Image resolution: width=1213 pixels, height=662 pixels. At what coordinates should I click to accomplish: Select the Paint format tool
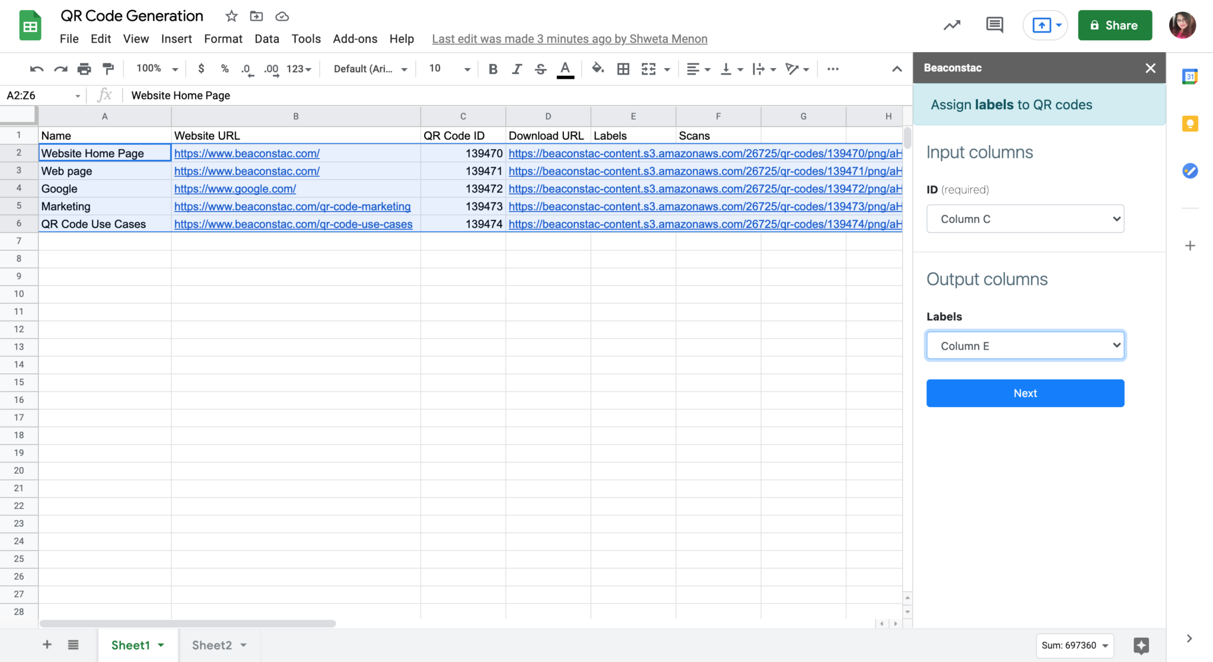click(x=108, y=69)
